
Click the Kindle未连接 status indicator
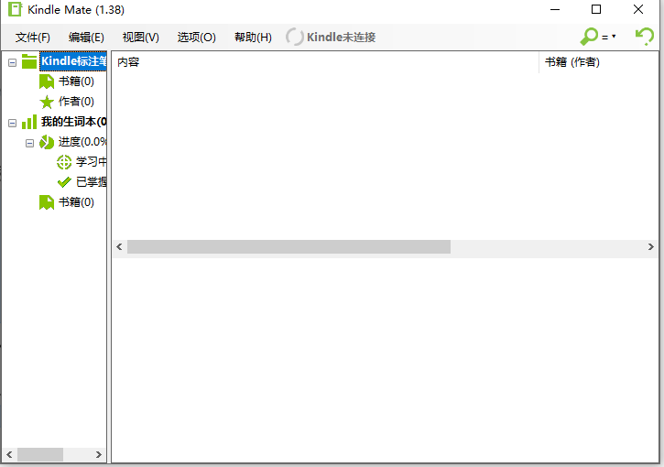pyautogui.click(x=331, y=38)
